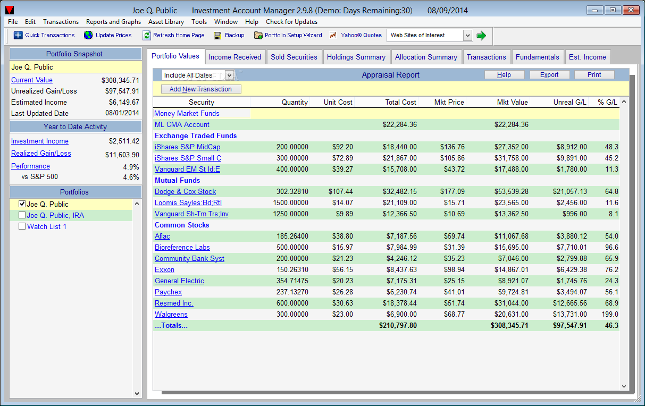The height and width of the screenshot is (406, 645).
Task: Click the Appraisal Report Help button
Action: coord(505,75)
